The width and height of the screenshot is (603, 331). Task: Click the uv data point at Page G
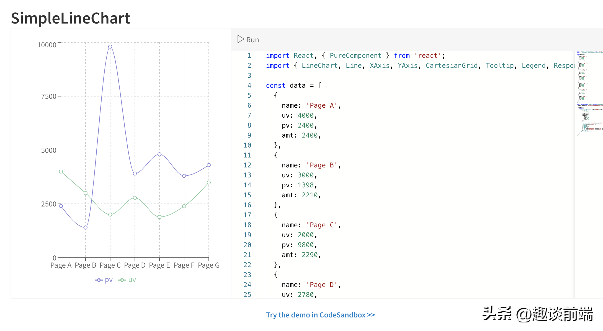point(209,182)
